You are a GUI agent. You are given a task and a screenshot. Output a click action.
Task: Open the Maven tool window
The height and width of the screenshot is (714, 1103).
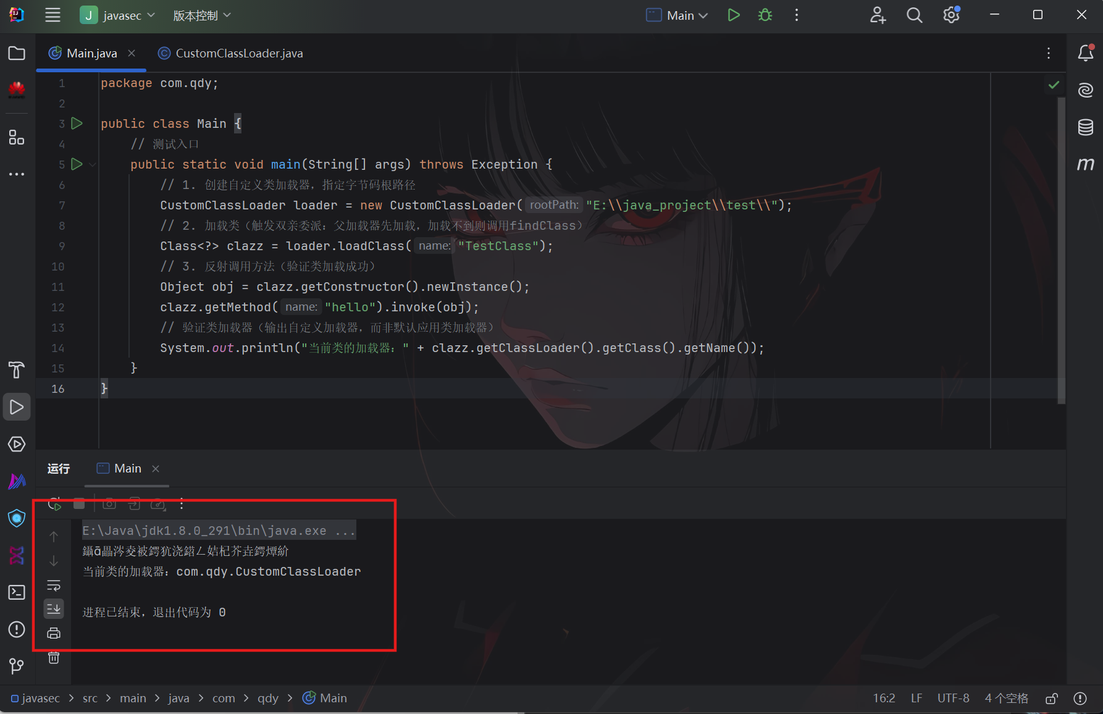point(1086,164)
